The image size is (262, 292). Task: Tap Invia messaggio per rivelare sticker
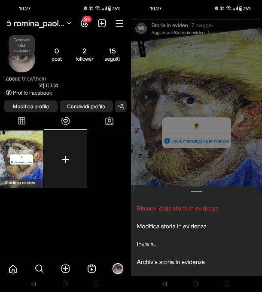pos(196,141)
